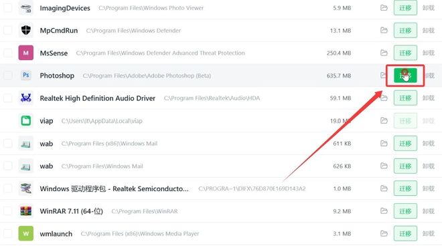
Task: Click 迁移 button for wmlaunch
Action: pyautogui.click(x=405, y=233)
